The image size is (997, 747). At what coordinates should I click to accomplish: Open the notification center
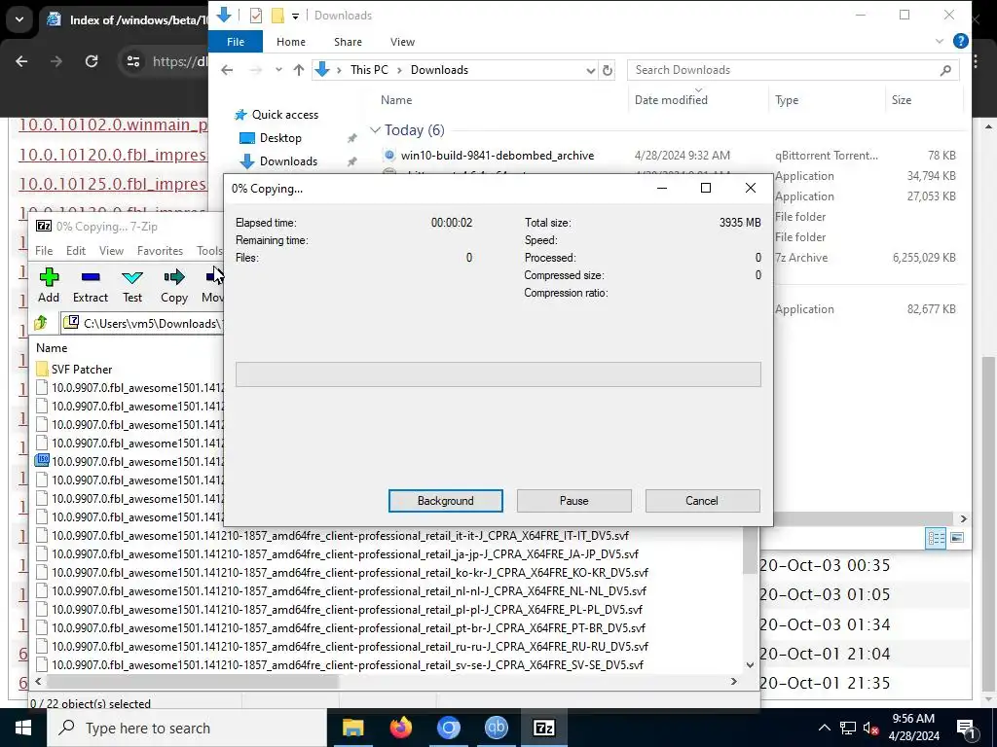[967, 729]
